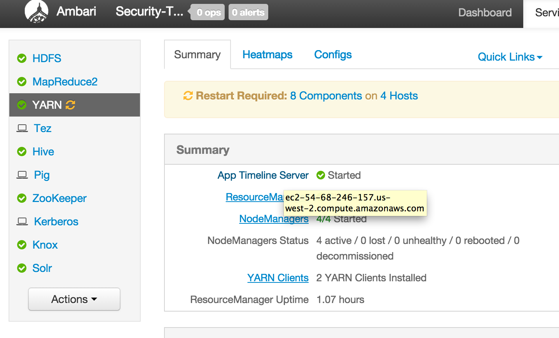Click the Pig client laptop icon
The image size is (559, 338).
pos(22,175)
